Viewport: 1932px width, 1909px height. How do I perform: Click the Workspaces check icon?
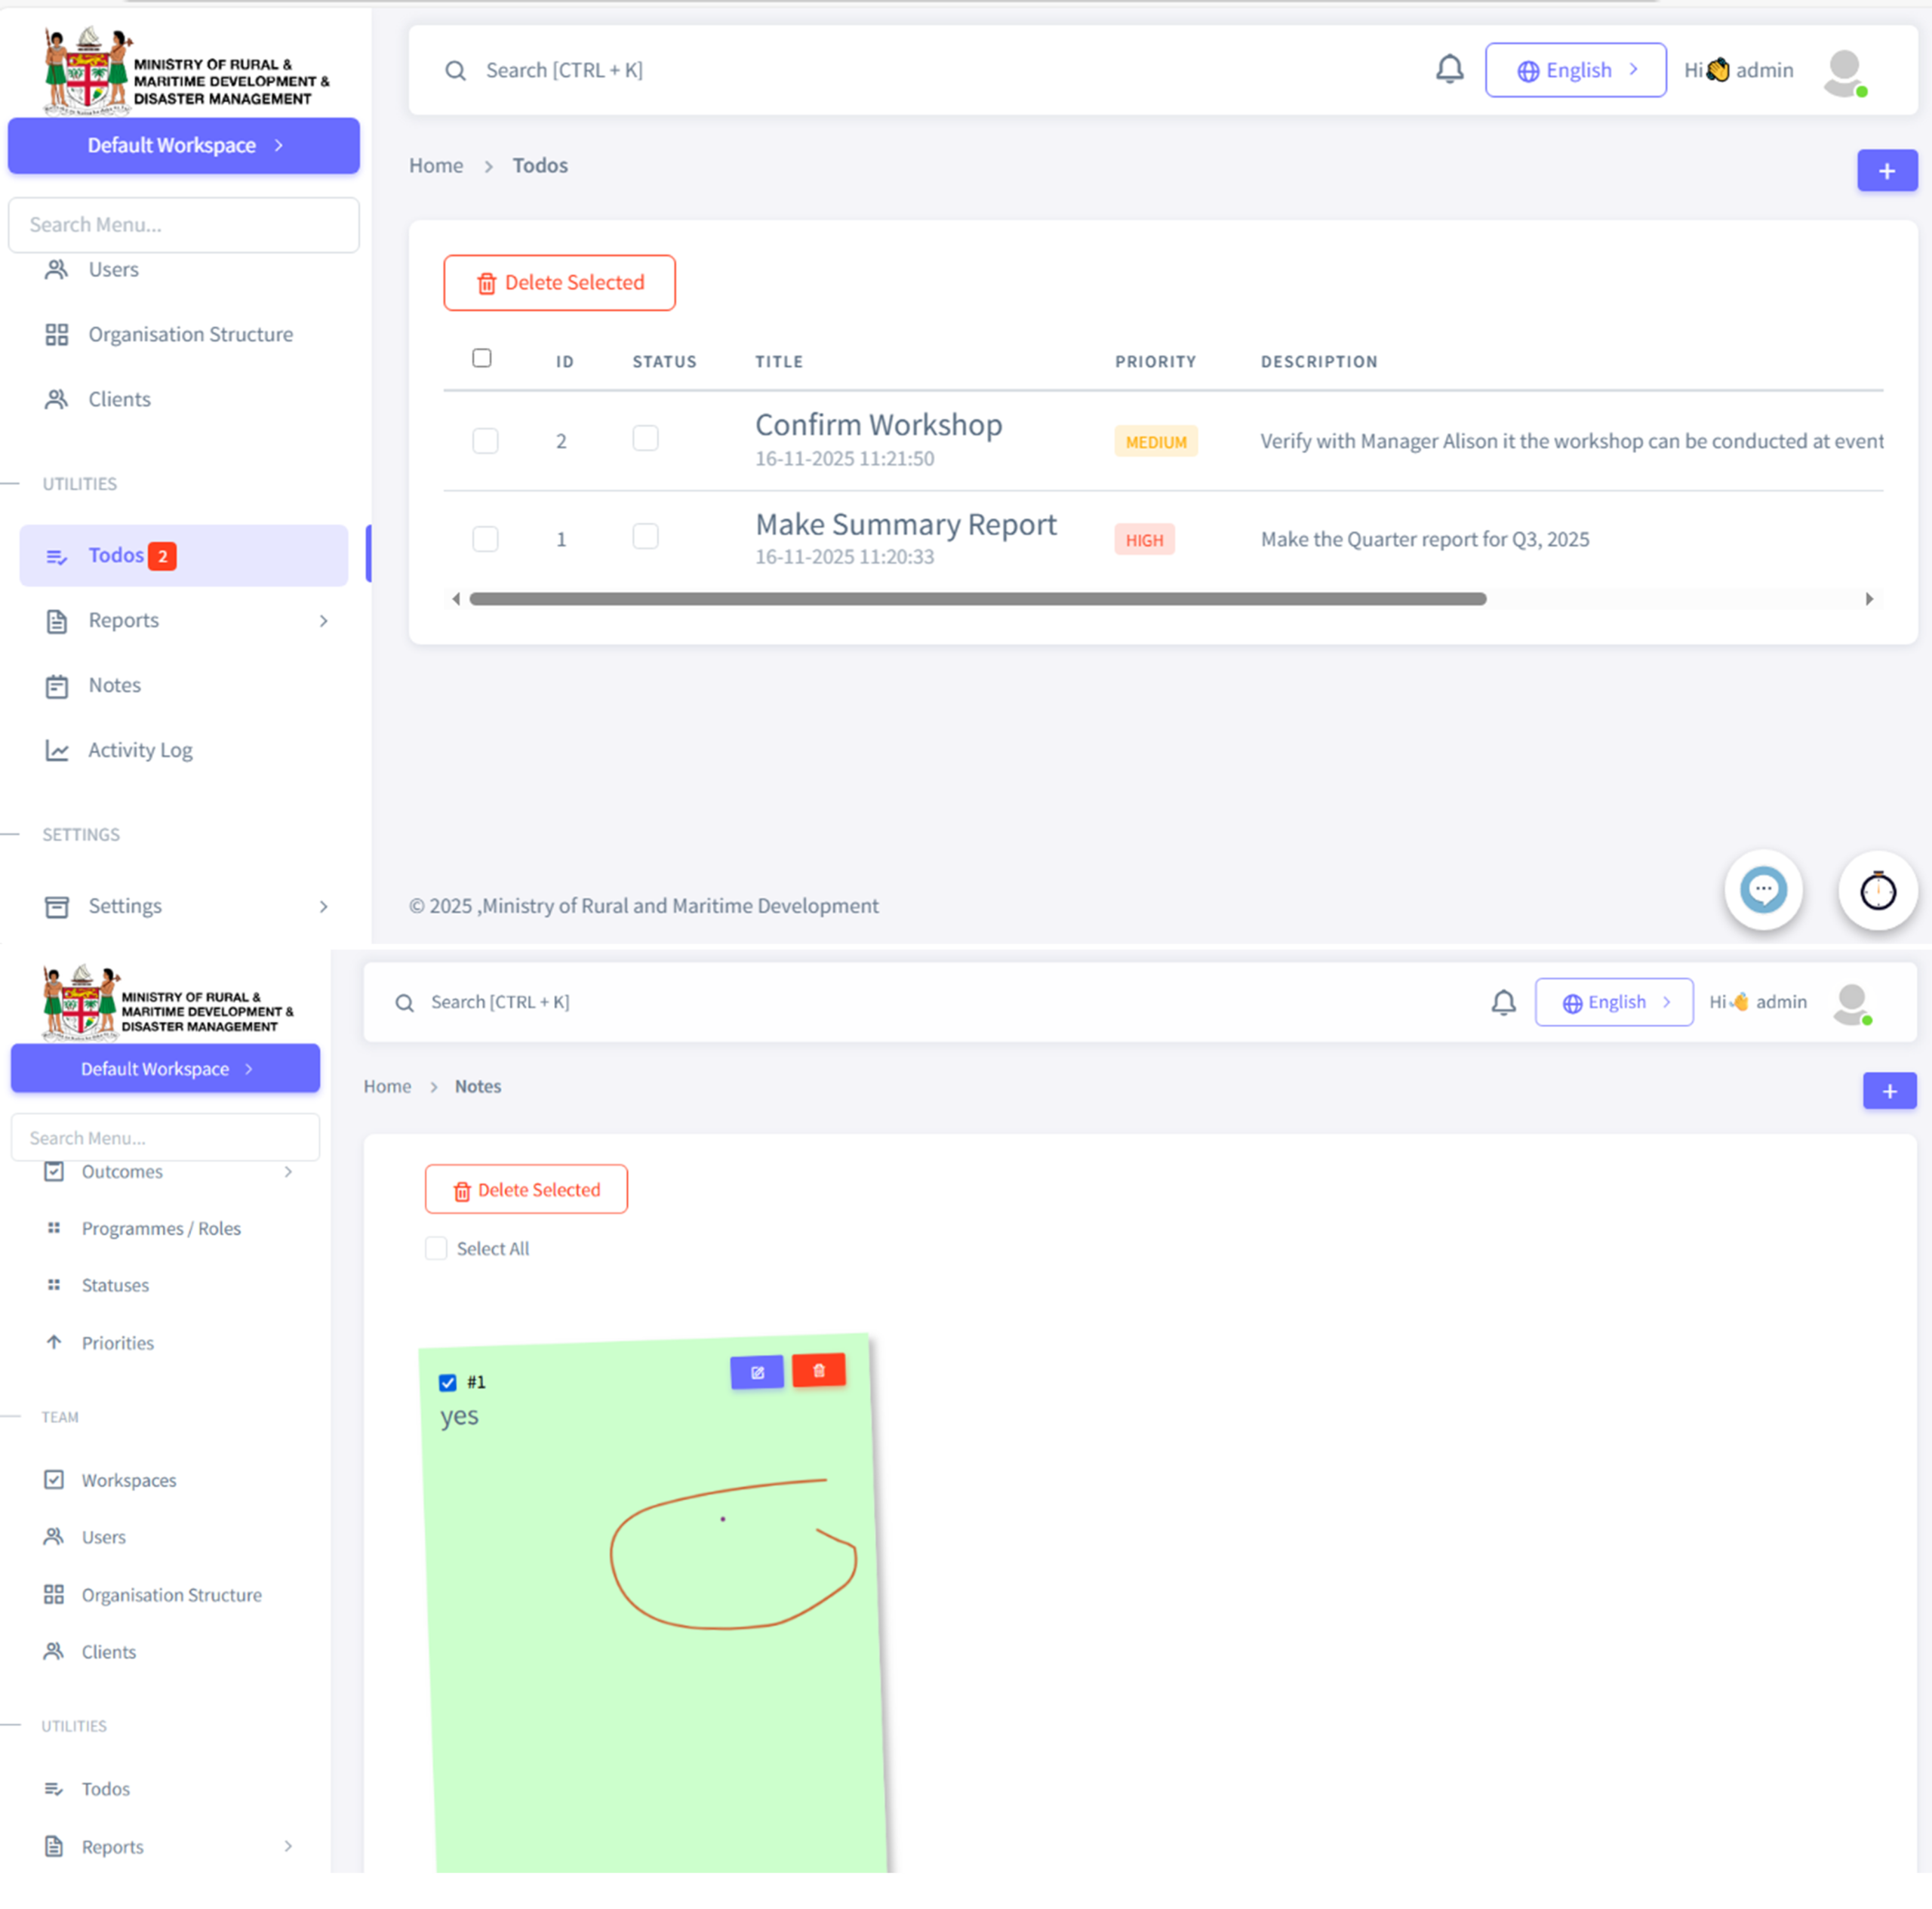click(54, 1479)
